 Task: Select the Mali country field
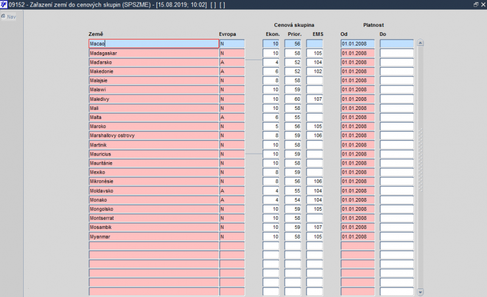click(x=154, y=108)
